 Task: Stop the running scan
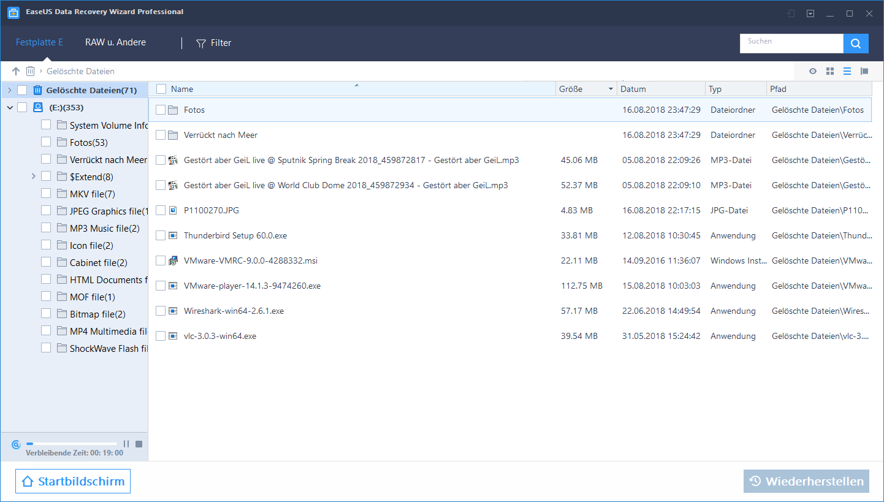139,444
